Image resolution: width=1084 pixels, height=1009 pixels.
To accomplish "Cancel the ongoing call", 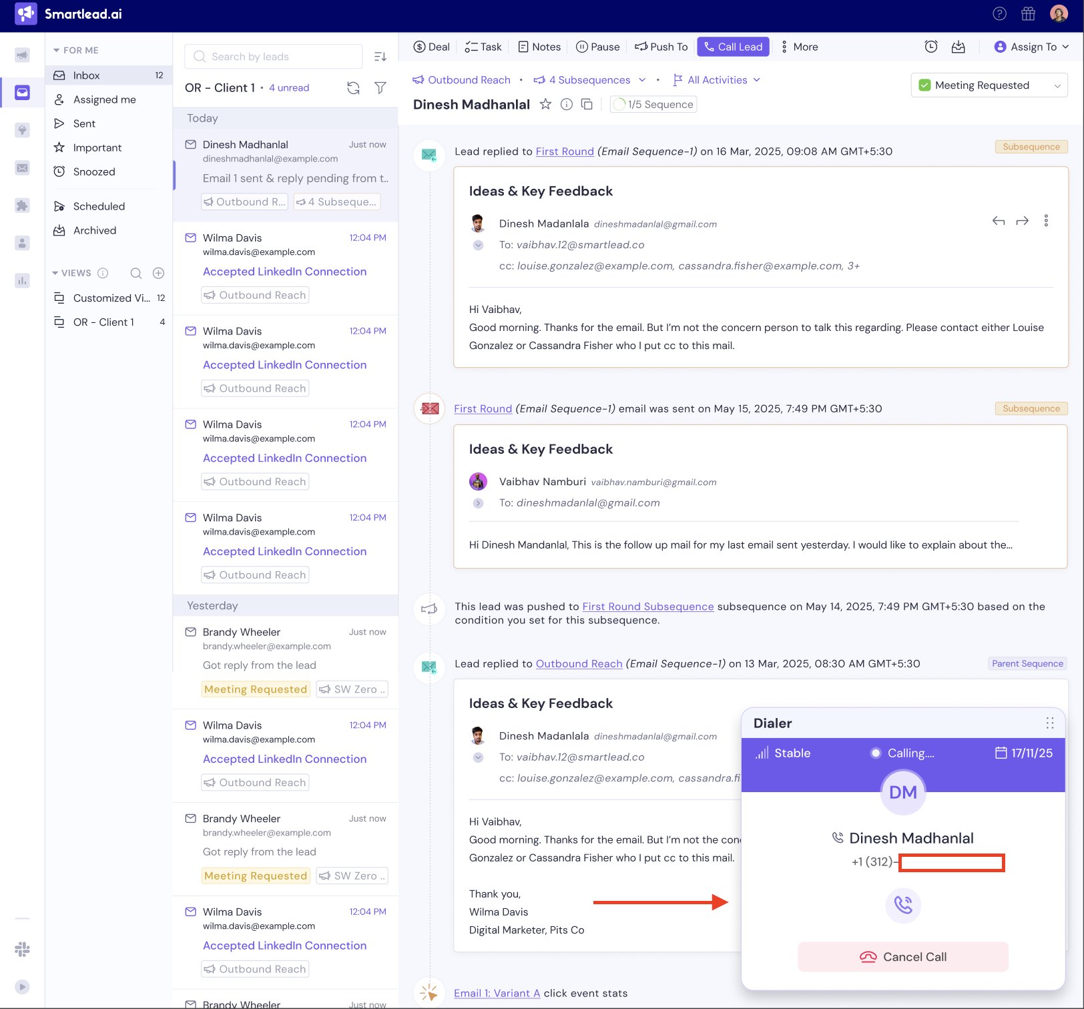I will pos(903,957).
